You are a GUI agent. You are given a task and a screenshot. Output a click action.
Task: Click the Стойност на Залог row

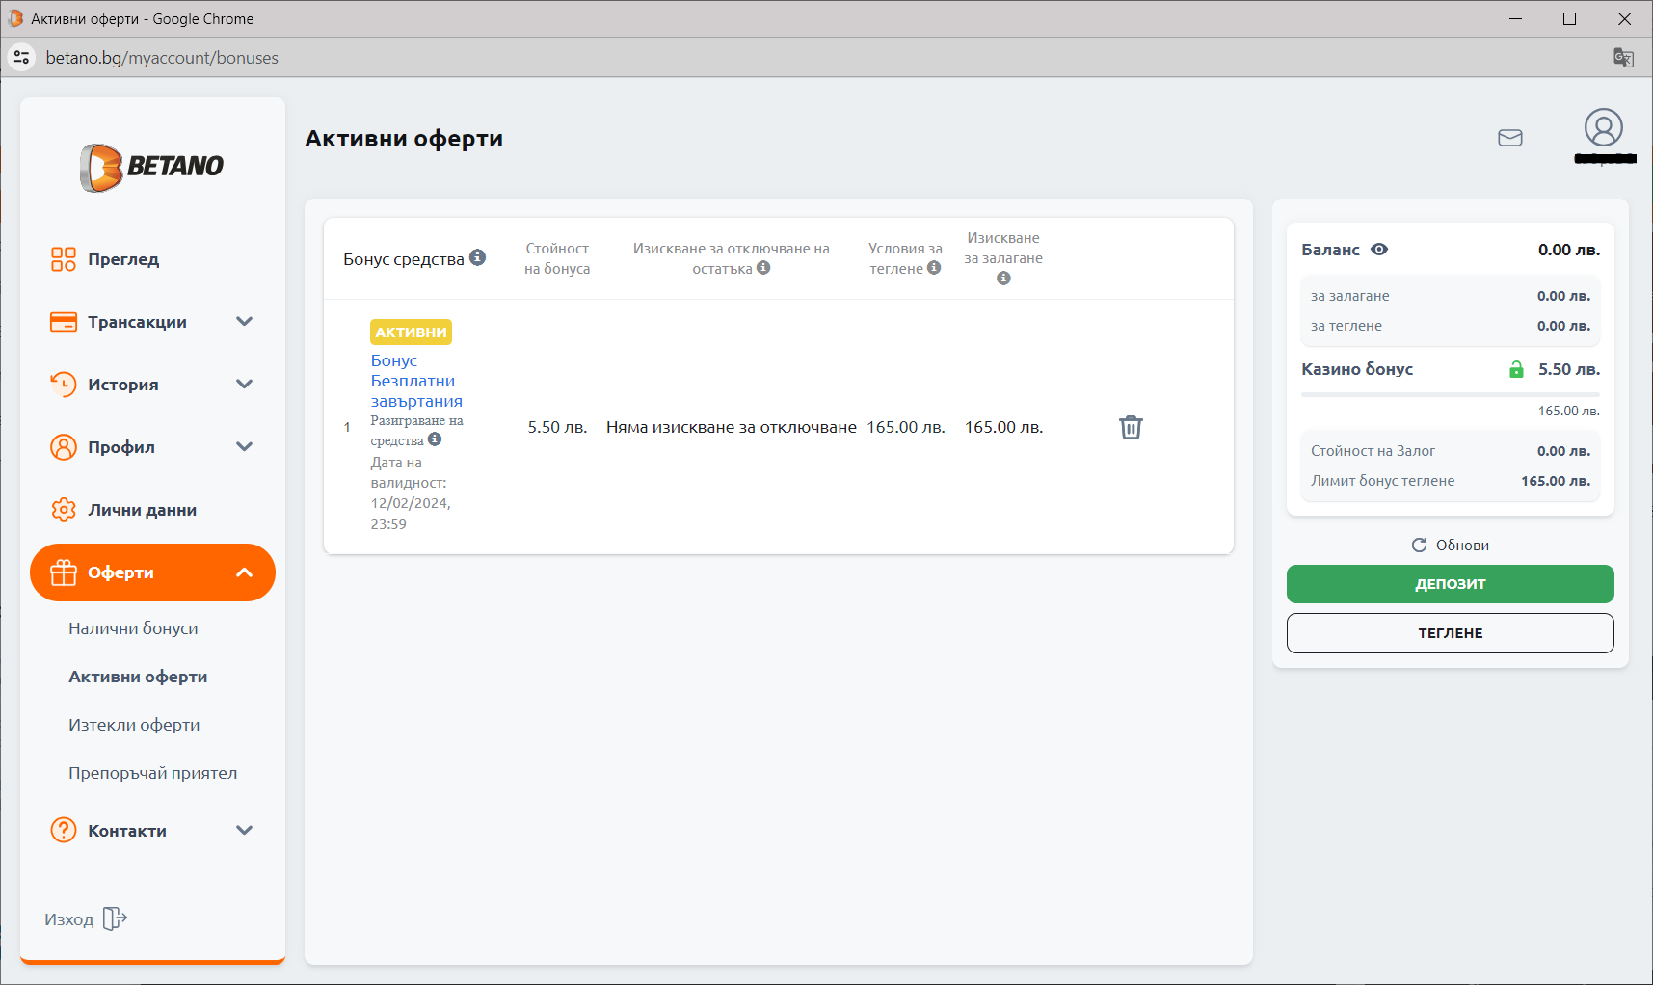coord(1450,451)
